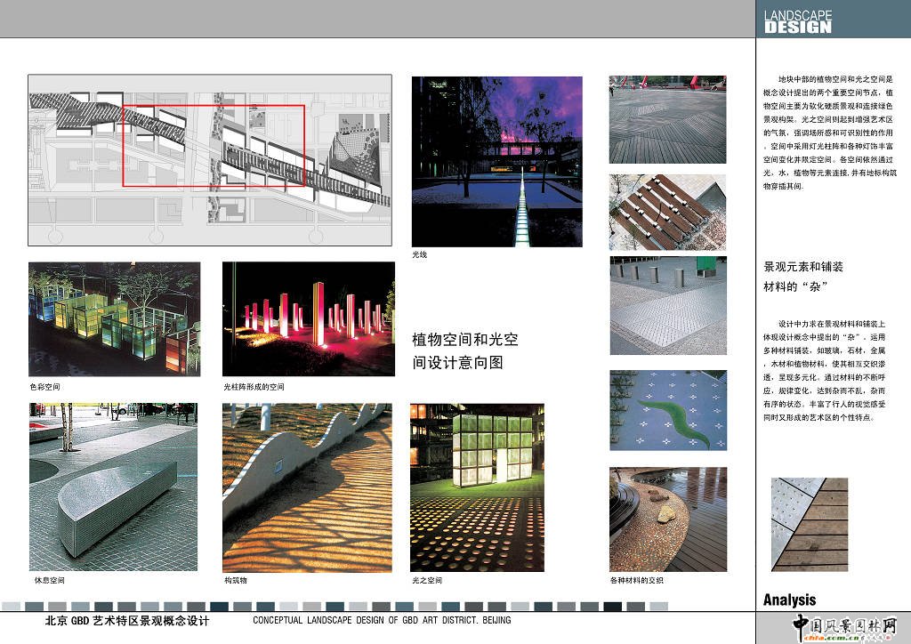This screenshot has width=911, height=644.
Task: Open the 光柱阵形成的空间 light columns photo
Action: pos(308,318)
